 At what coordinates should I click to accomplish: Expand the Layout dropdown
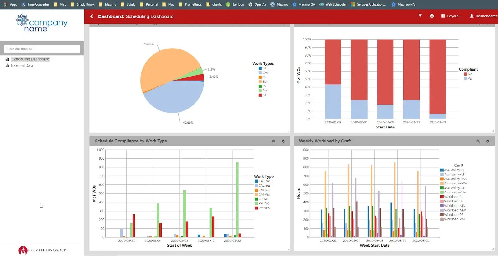coord(451,16)
